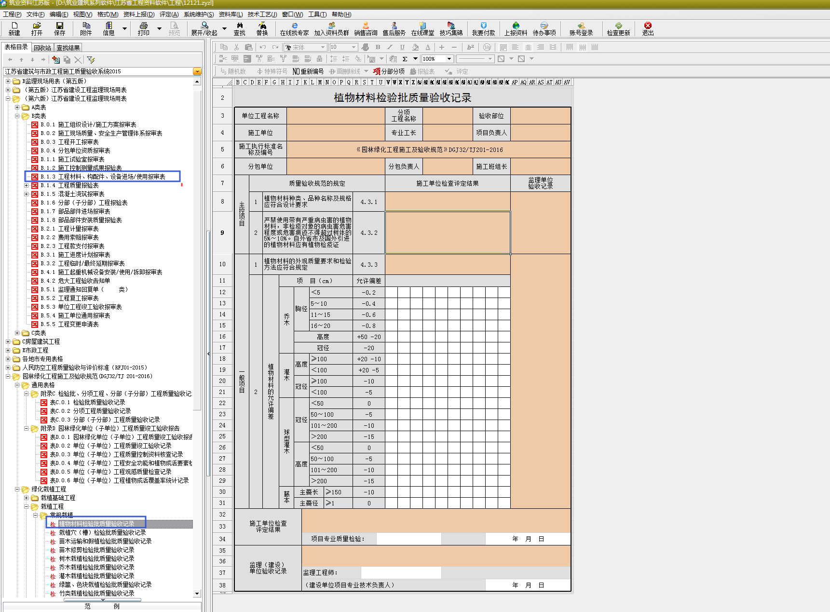Image resolution: width=830 pixels, height=612 pixels.
Task: Click 上报资料 upload data icon
Action: [x=516, y=29]
